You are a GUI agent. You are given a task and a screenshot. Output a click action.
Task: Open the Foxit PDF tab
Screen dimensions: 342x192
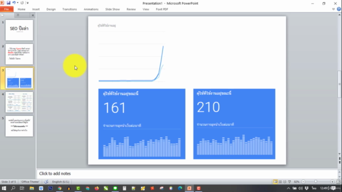(162, 9)
